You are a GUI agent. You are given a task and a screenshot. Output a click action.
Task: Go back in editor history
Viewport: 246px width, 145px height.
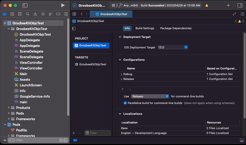click(x=82, y=14)
